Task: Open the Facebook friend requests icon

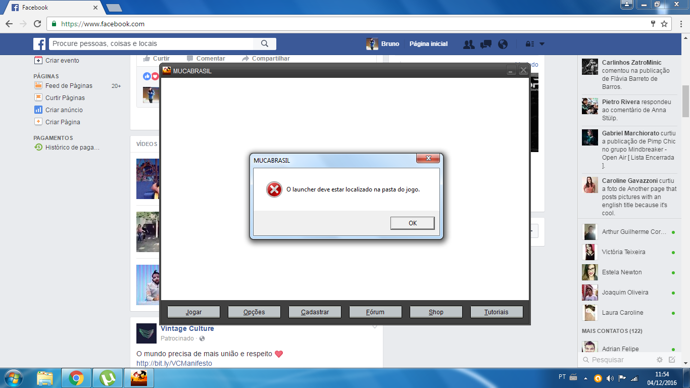Action: click(469, 44)
